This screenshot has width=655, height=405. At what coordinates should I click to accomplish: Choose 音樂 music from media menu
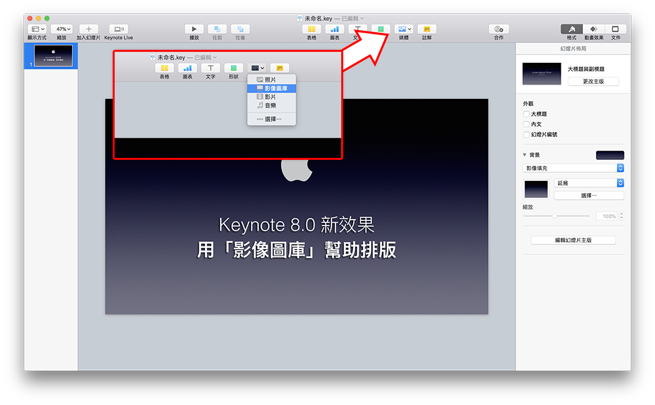pyautogui.click(x=272, y=106)
